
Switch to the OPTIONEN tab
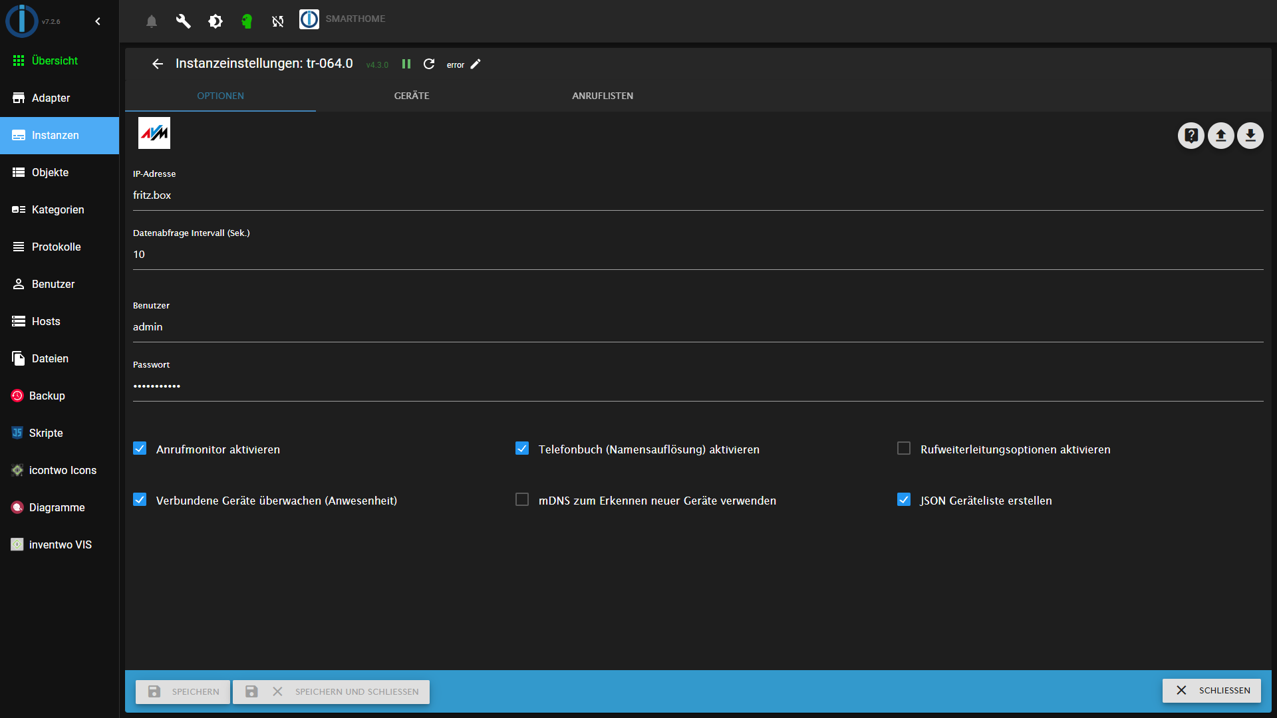pos(220,96)
